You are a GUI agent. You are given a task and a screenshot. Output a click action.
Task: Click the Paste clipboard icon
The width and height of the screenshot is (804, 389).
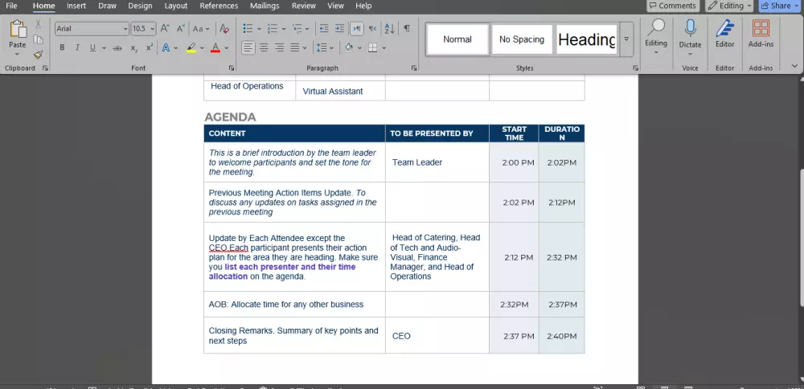[x=18, y=29]
